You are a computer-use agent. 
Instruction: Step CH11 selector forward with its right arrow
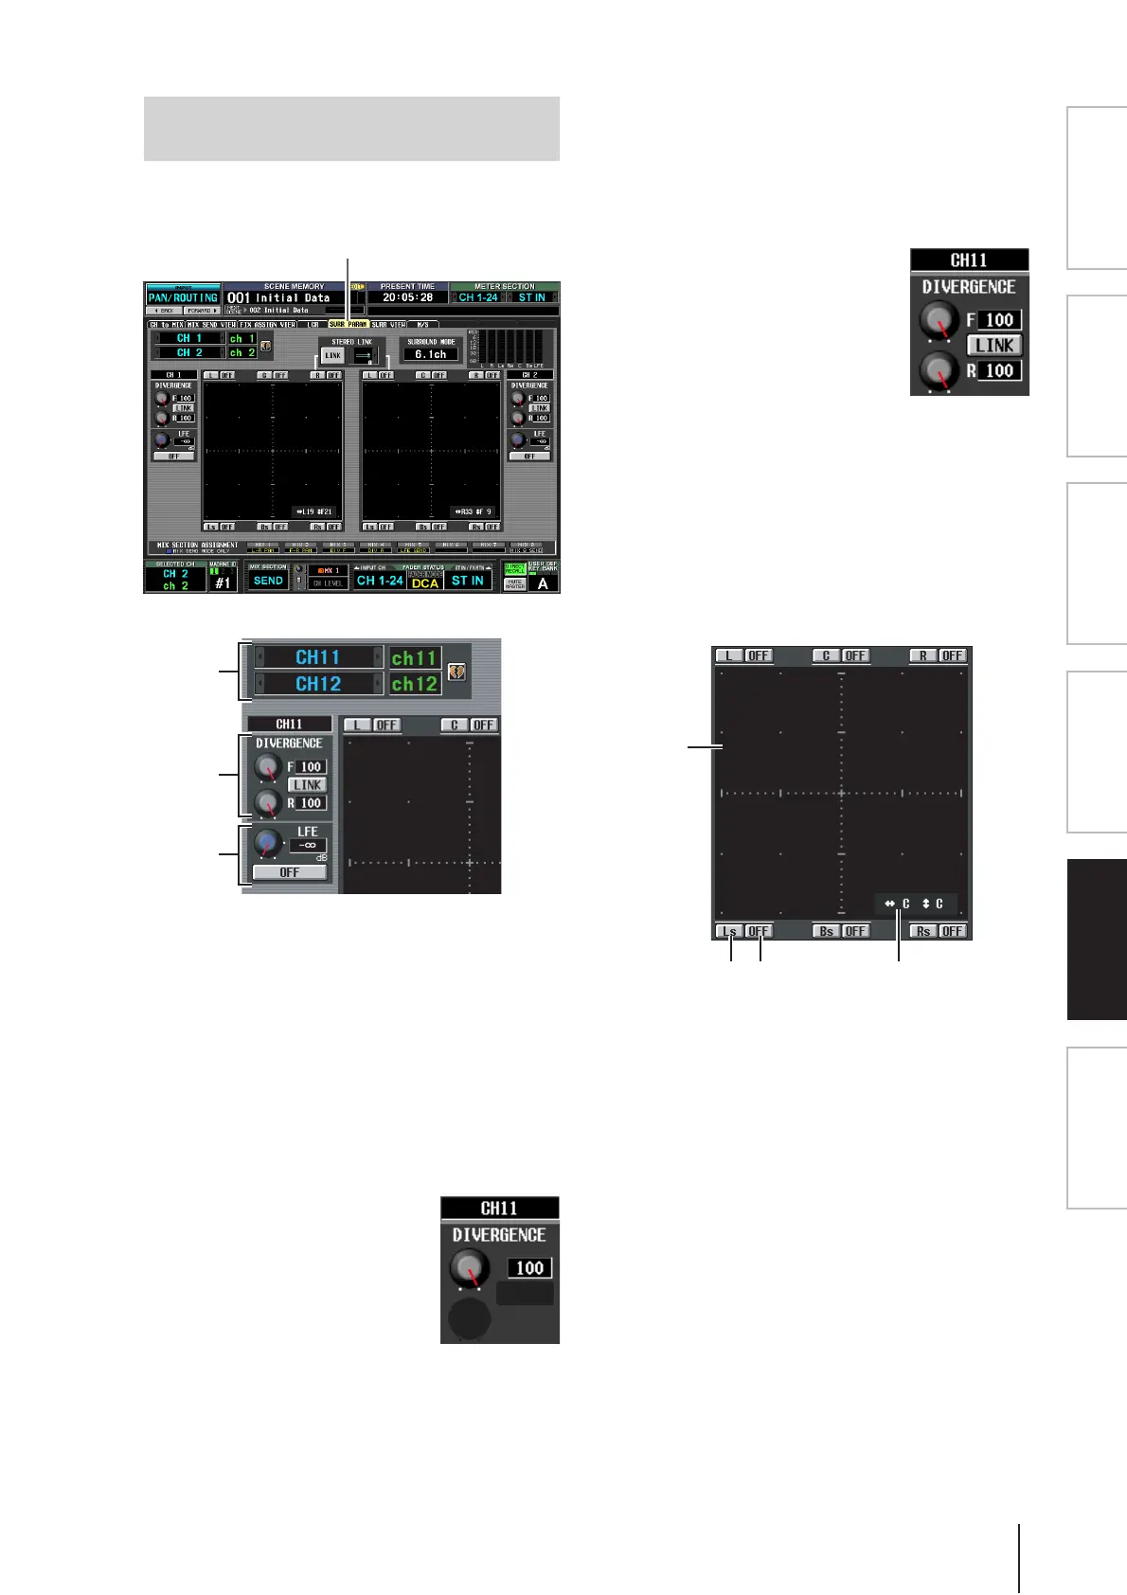(x=379, y=656)
